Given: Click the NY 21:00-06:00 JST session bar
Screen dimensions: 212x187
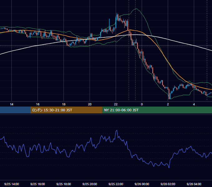Looking at the screenshot, I should [157, 110].
